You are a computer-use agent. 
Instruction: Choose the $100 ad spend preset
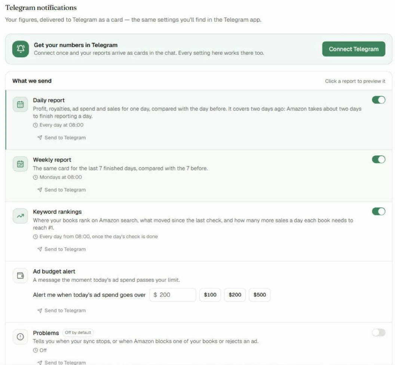tap(210, 295)
